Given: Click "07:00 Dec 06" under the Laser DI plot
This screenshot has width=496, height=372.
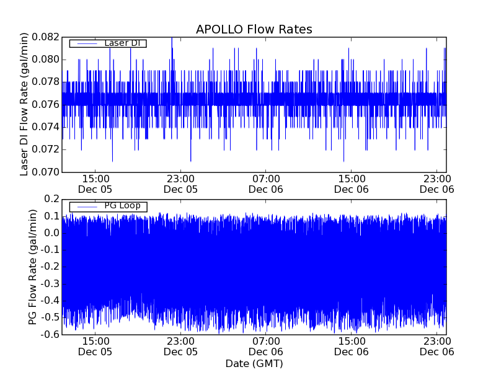Looking at the screenshot, I should 266,184.
